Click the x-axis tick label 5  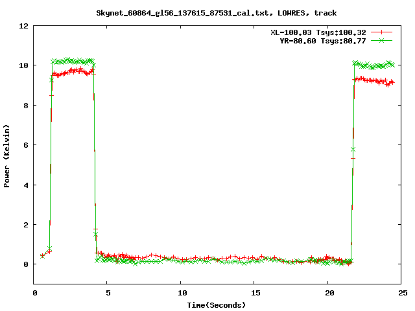[x=108, y=293]
